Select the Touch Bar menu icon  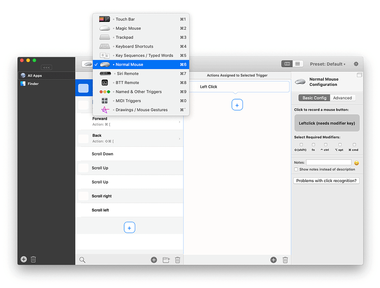click(x=104, y=19)
